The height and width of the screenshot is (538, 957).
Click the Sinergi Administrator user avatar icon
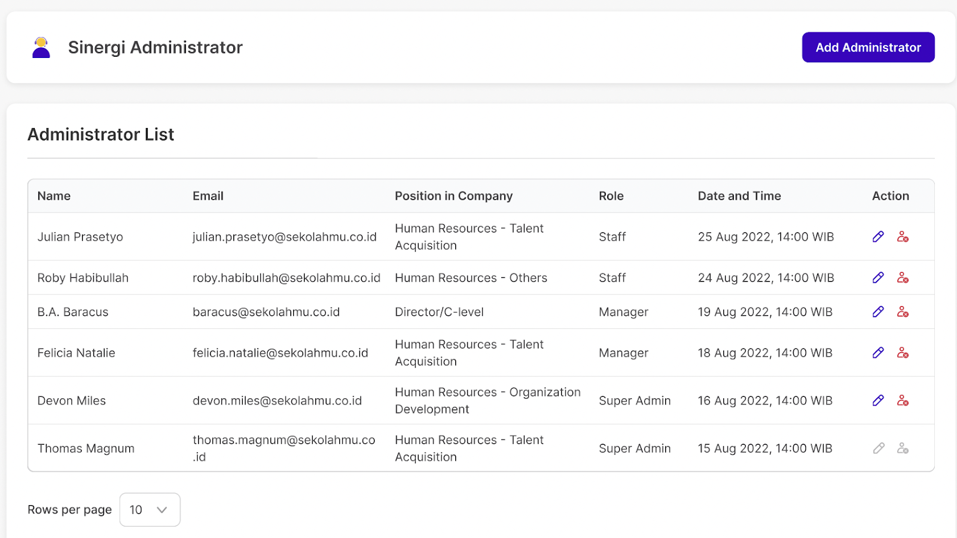click(41, 47)
